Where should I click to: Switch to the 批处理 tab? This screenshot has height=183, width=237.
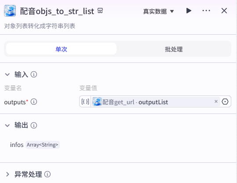coord(174,49)
